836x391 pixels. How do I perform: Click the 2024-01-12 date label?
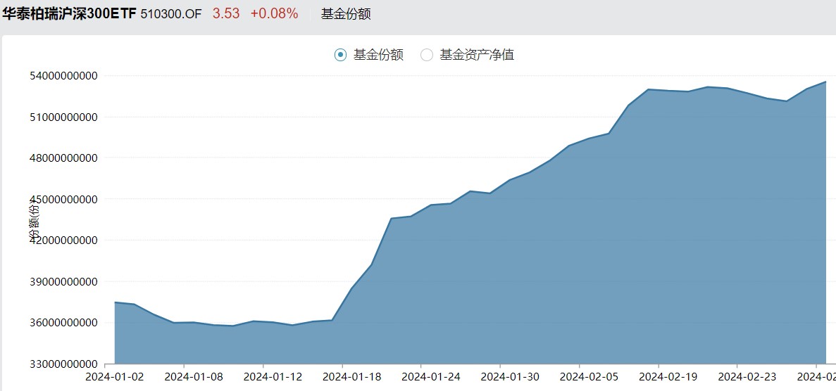[273, 377]
